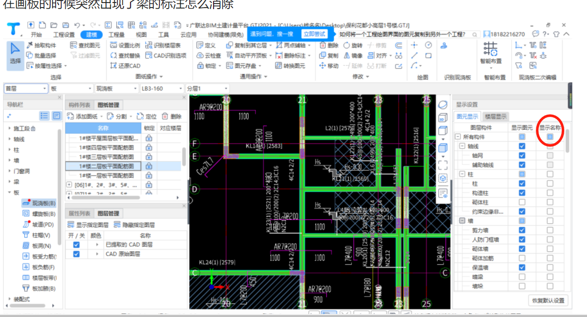Run 识别楼层表 tool
The height and width of the screenshot is (317, 587).
pyautogui.click(x=163, y=45)
